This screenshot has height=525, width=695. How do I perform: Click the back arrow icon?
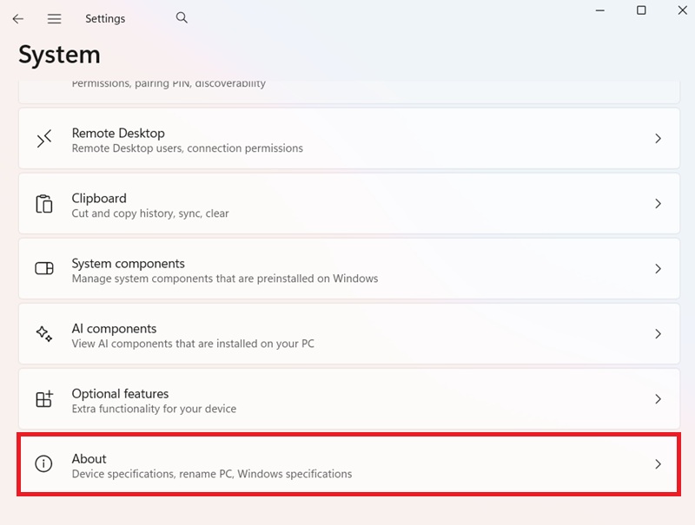tap(17, 17)
